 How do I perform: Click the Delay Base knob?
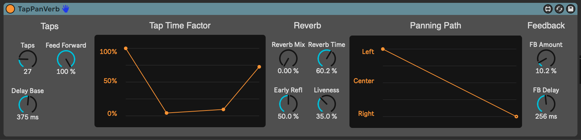tap(28, 104)
